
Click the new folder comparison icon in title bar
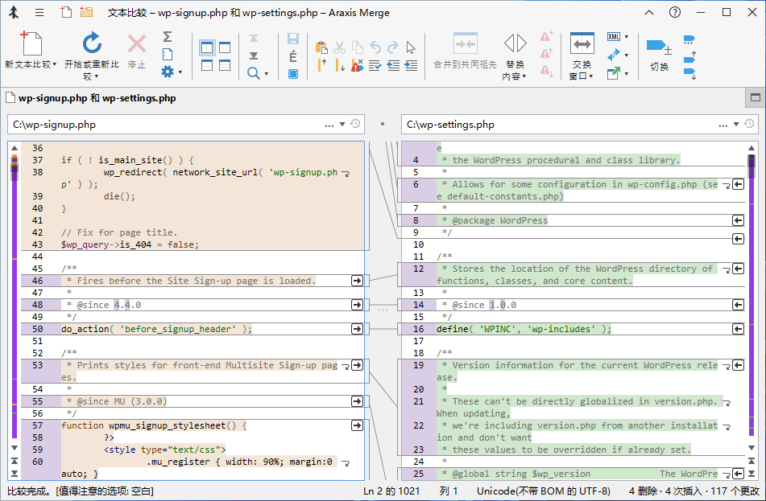coord(86,12)
